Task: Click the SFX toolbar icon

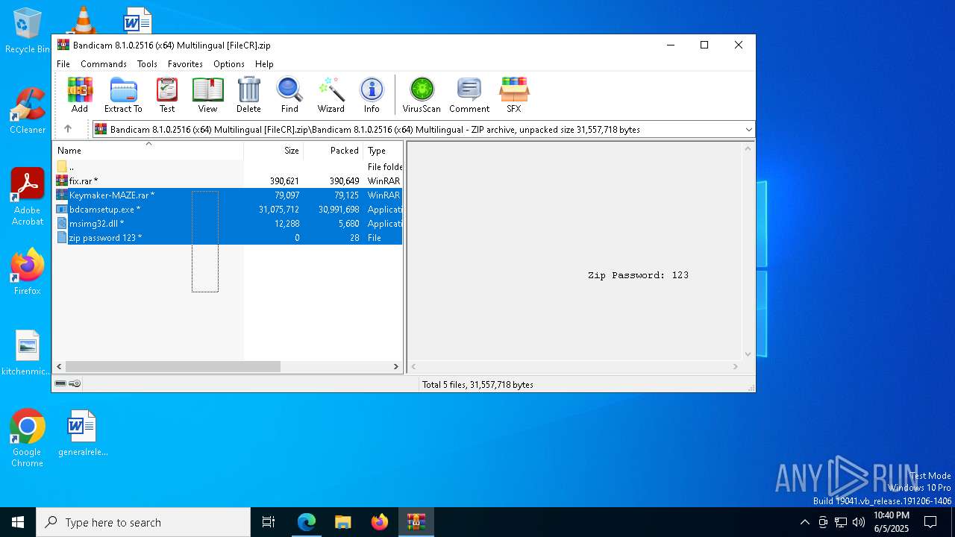Action: pyautogui.click(x=514, y=95)
